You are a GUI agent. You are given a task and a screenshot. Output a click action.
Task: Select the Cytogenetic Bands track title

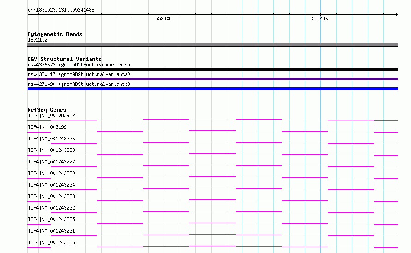[x=55, y=34]
